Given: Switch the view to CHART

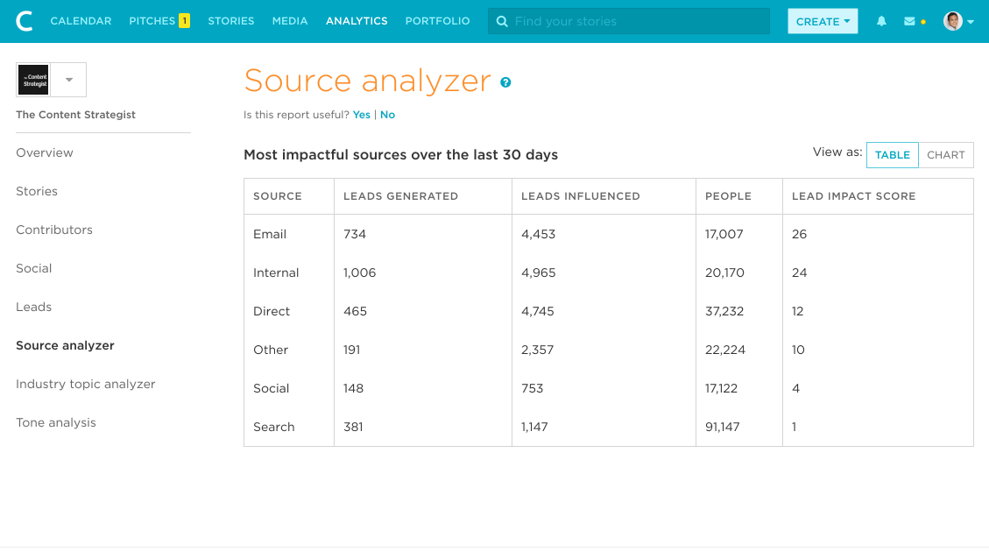Looking at the screenshot, I should 946,154.
